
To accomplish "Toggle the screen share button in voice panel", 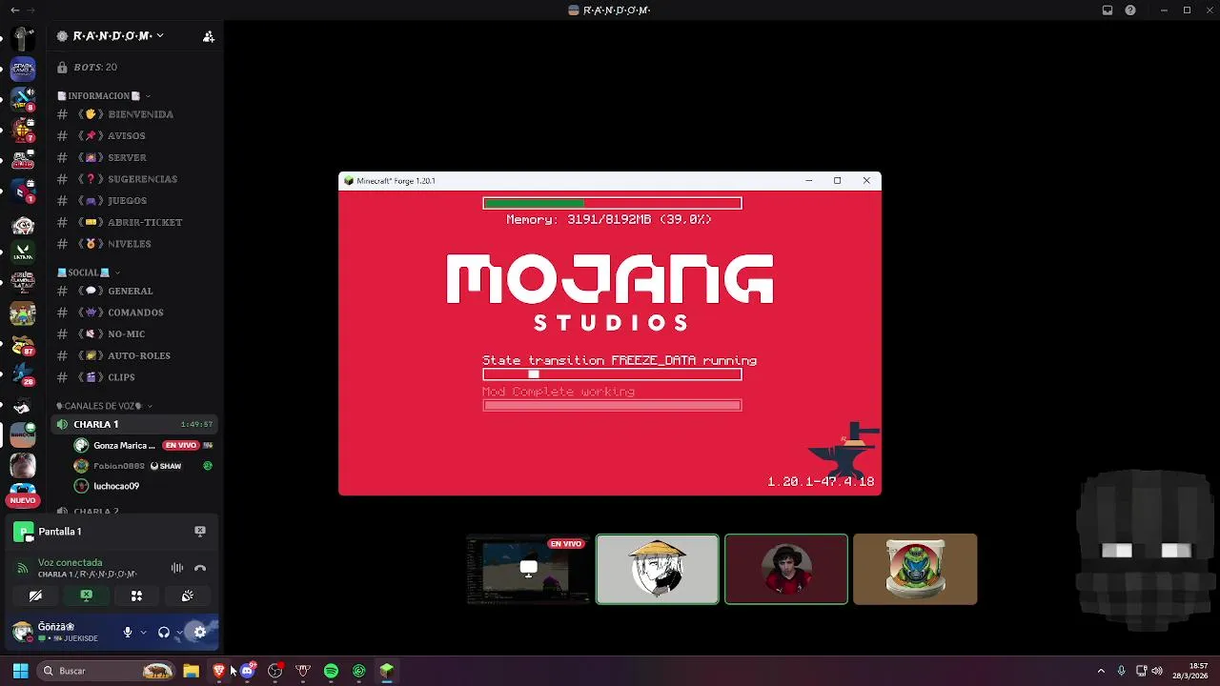I will [x=86, y=595].
